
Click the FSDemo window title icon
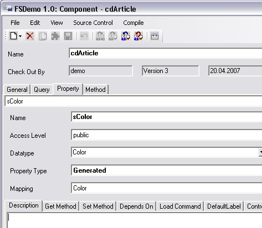pyautogui.click(x=8, y=9)
